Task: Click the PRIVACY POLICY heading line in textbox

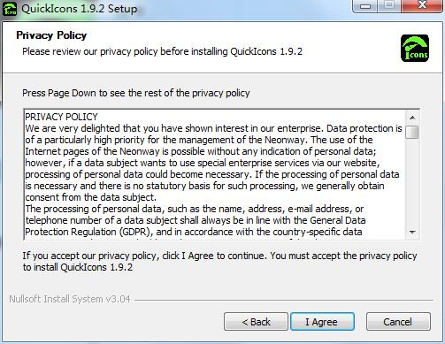Action: 61,117
